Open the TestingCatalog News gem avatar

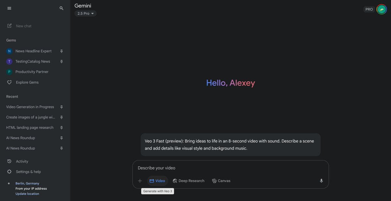pos(9,62)
